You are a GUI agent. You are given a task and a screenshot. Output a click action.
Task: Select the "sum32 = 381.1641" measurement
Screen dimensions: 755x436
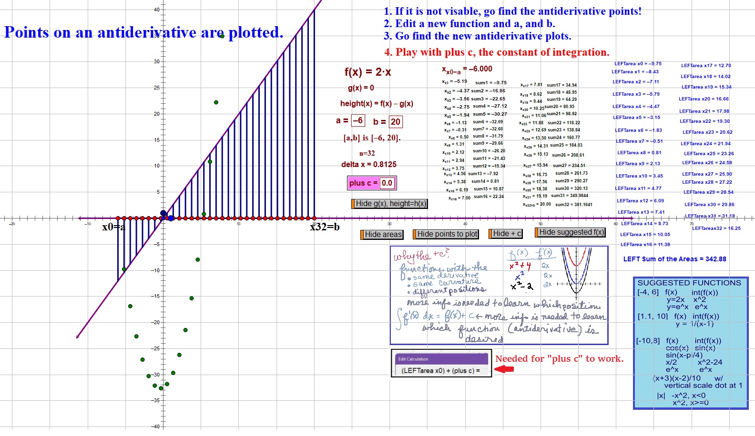tap(574, 205)
